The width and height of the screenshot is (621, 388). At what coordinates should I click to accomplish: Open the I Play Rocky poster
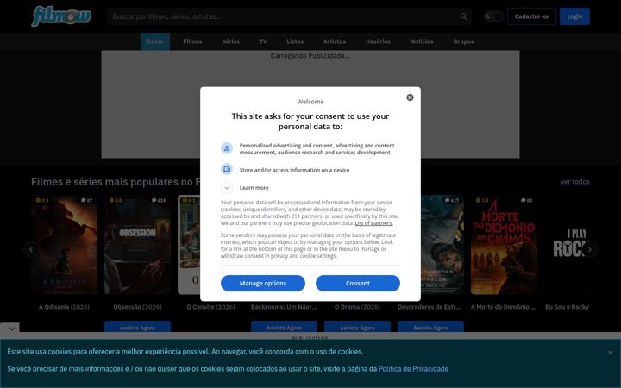[568, 245]
